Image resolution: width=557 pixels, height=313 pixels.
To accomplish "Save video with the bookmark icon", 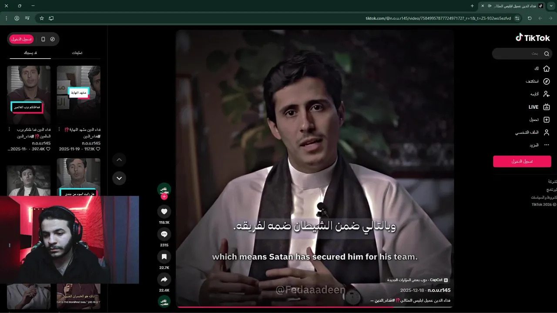I will [x=164, y=257].
